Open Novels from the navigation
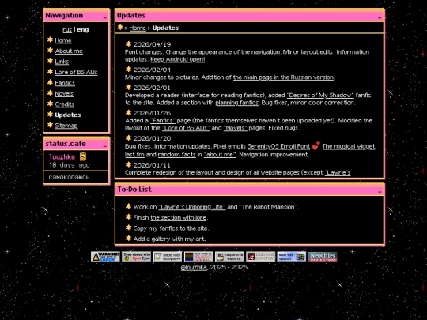Image resolution: width=427 pixels, height=320 pixels. coord(64,93)
